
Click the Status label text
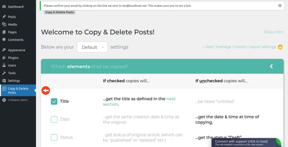66,137
